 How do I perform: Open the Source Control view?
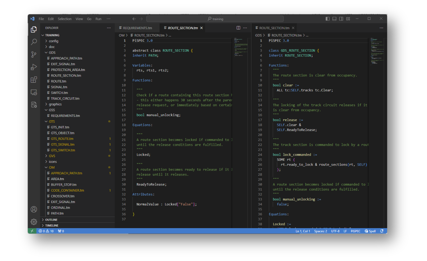34,55
